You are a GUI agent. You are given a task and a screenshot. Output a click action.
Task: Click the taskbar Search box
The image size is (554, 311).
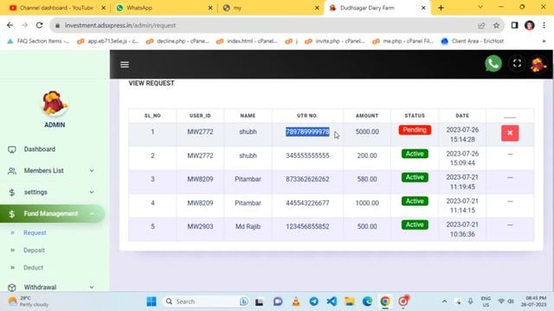pos(207,301)
